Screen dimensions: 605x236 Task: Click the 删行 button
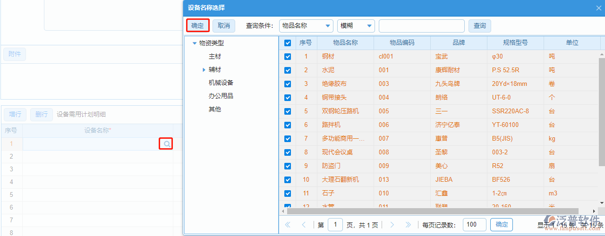(x=42, y=114)
